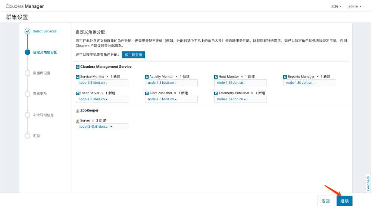Click the ZooKeeper service icon
This screenshot has height=206, width=375.
pos(78,111)
